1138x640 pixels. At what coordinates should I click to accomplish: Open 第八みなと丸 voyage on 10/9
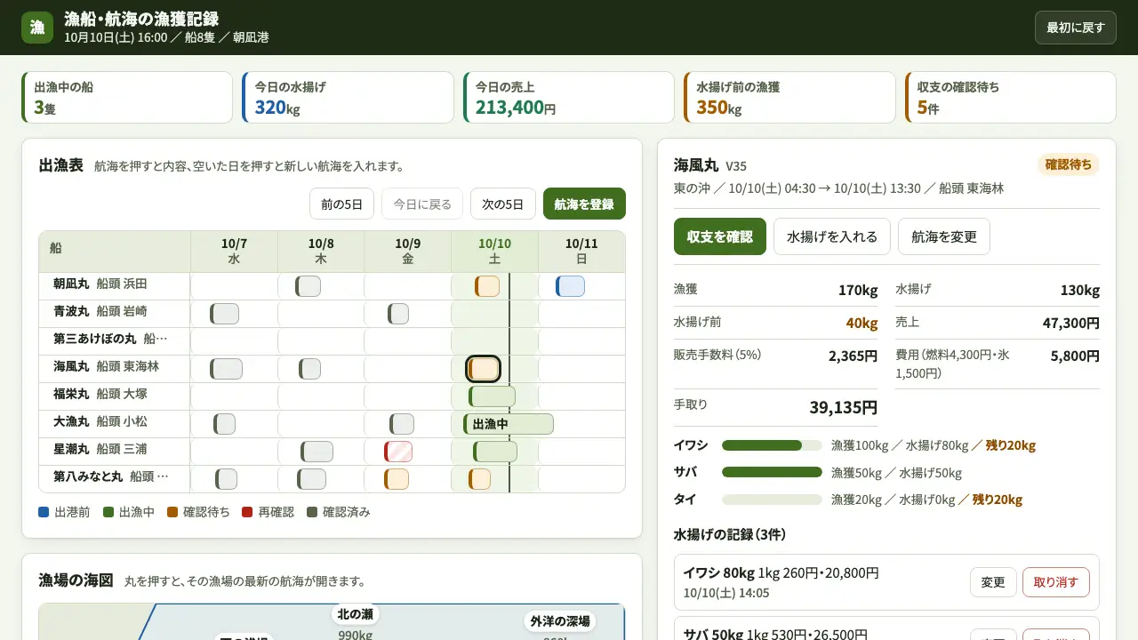pyautogui.click(x=397, y=479)
